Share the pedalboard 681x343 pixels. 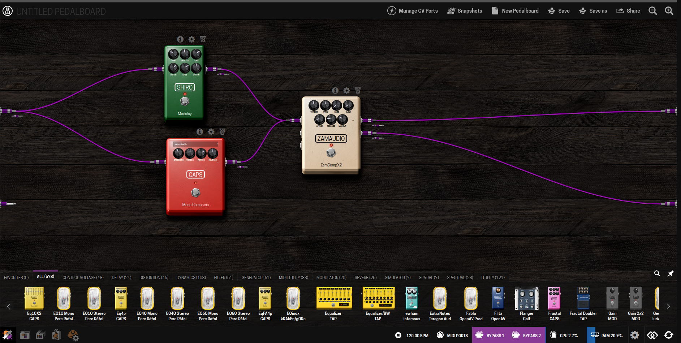628,11
